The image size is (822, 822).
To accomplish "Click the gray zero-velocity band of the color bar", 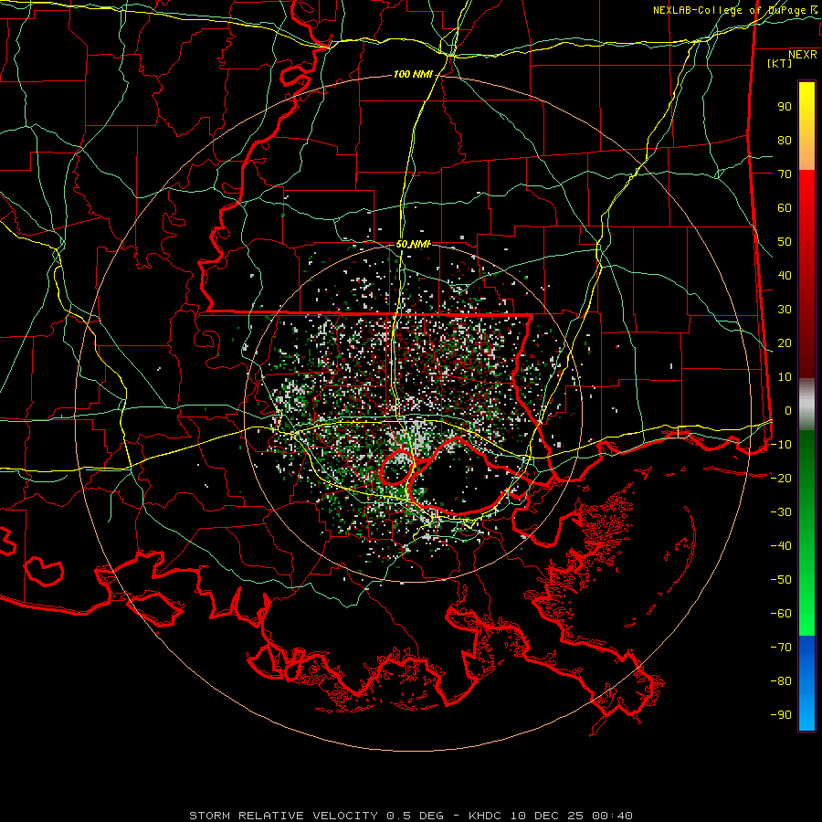I will pyautogui.click(x=806, y=405).
